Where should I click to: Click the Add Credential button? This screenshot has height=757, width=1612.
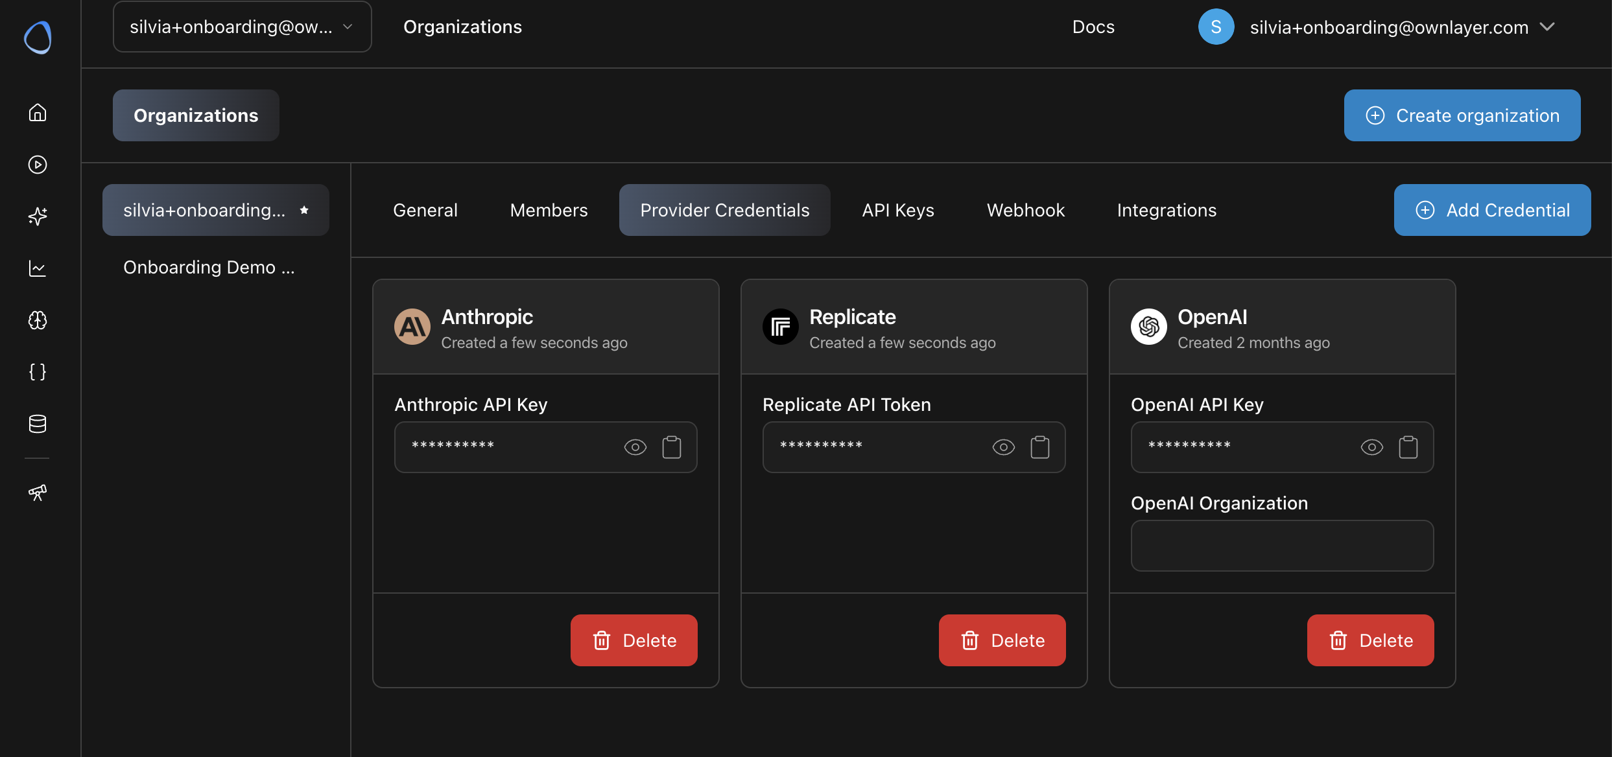pyautogui.click(x=1493, y=210)
